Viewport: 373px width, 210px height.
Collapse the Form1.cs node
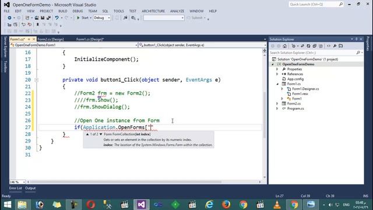point(277,84)
